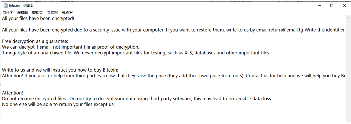The image size is (351, 124).
Task: Click the "We can decrypt 1 small" line
Action: click(71, 47)
